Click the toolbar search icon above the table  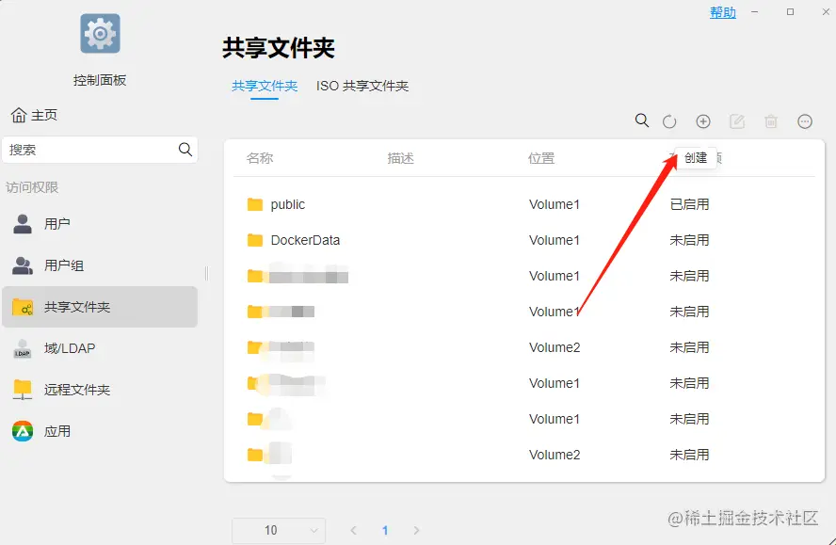pyautogui.click(x=642, y=120)
